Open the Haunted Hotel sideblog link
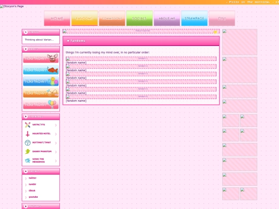 tap(41, 134)
